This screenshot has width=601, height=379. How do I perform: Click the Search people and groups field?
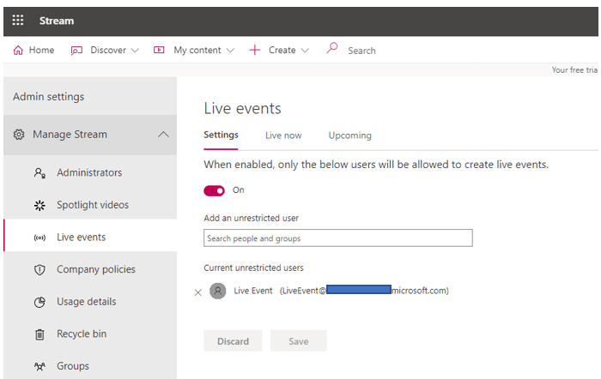337,238
